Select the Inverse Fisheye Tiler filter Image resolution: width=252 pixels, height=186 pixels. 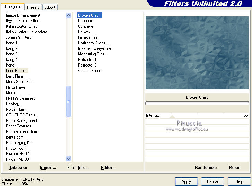pyautogui.click(x=95, y=48)
